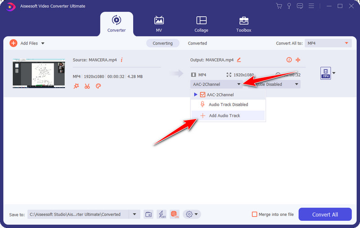Click the pencil to rename output file
This screenshot has width=360, height=228.
(239, 60)
